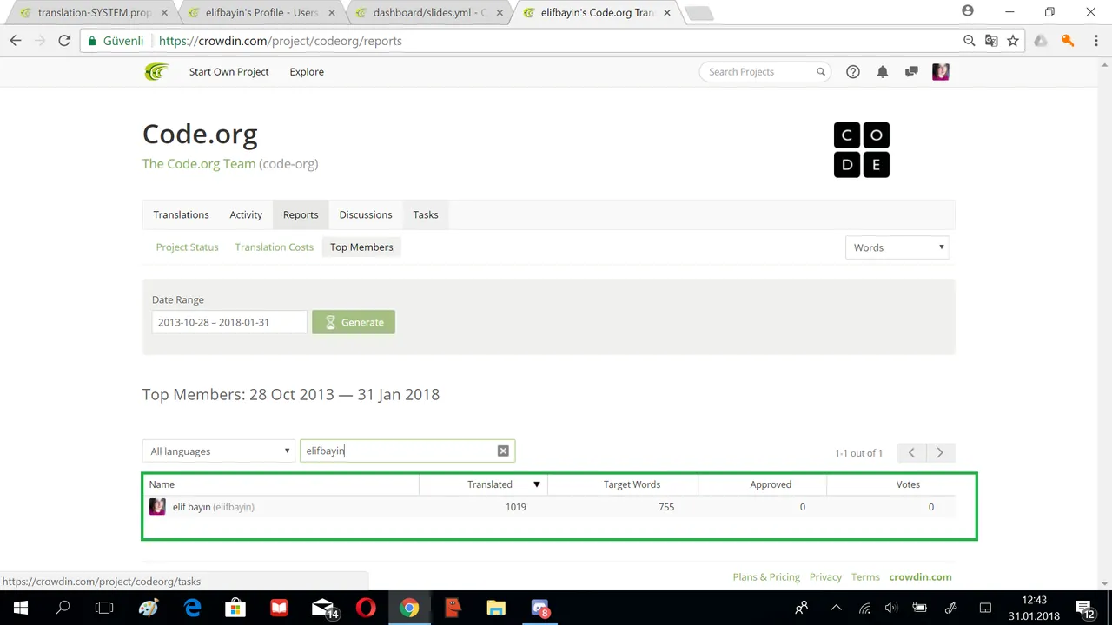Open elif bayın member name in table
Image resolution: width=1112 pixels, height=625 pixels.
point(191,507)
